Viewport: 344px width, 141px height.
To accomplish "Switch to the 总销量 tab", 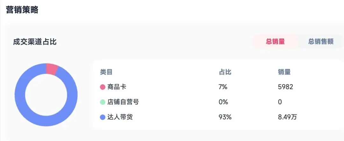I will [x=275, y=41].
